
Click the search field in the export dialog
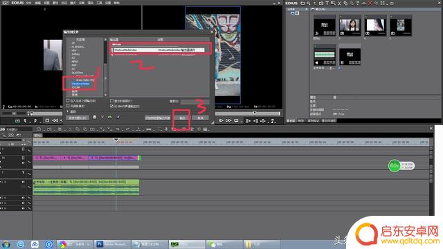pos(195,101)
